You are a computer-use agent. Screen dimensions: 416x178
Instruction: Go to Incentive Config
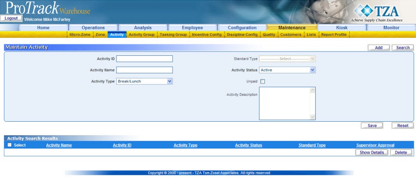coord(207,35)
